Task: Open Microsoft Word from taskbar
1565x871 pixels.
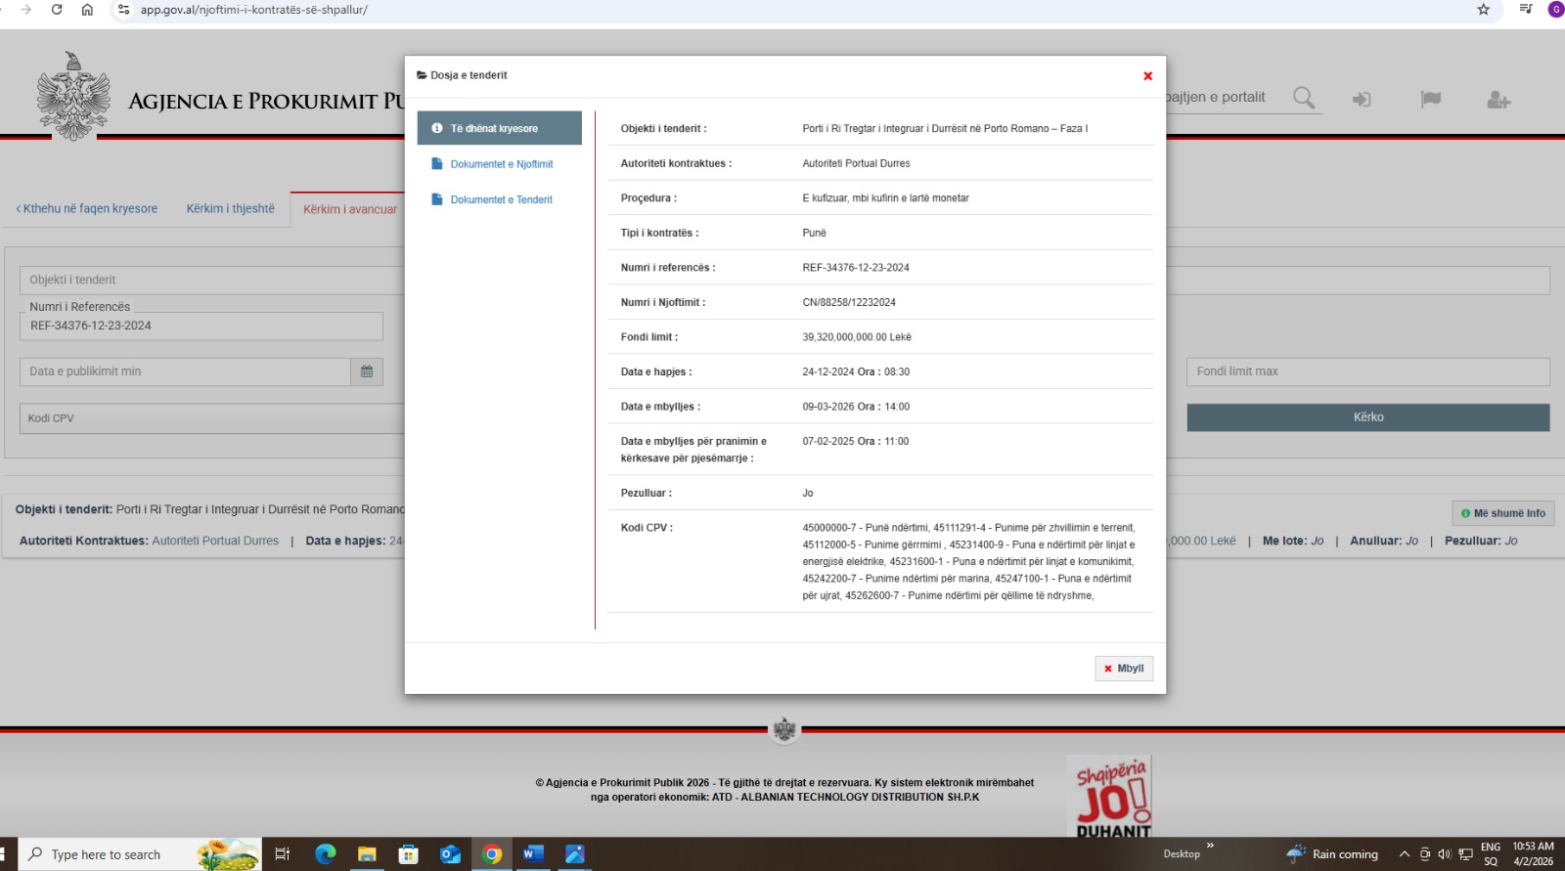Action: (533, 854)
